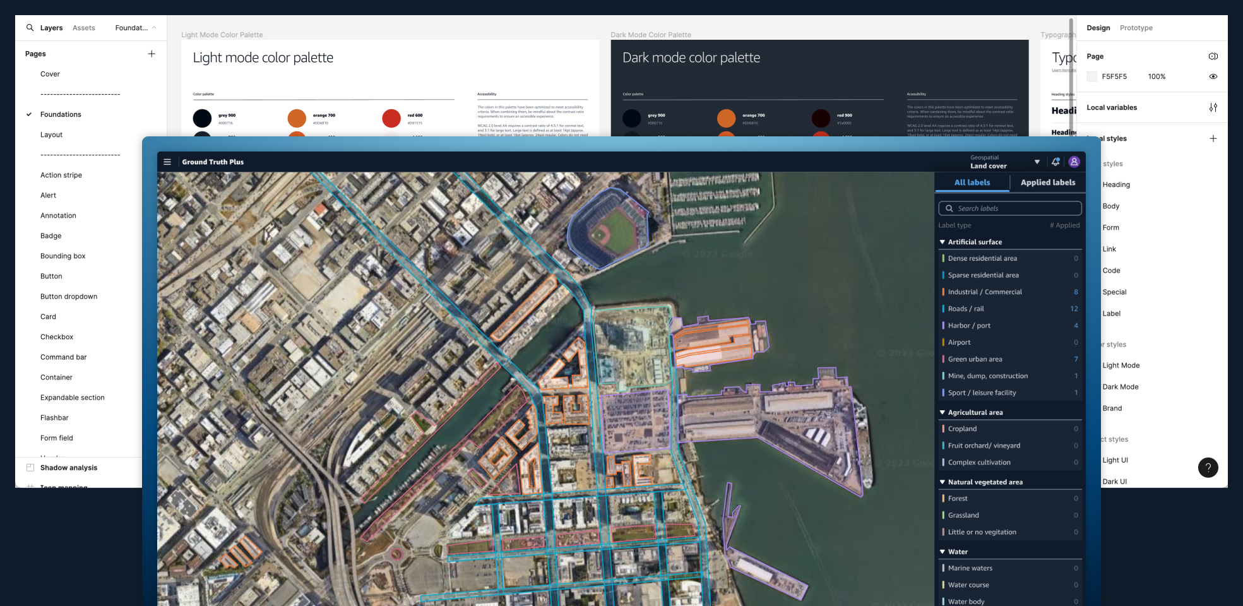Viewport: 1243px width, 606px height.
Task: Open the Layout page
Action: (51, 134)
